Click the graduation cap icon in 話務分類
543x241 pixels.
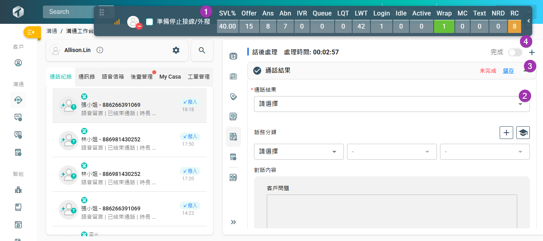(523, 133)
